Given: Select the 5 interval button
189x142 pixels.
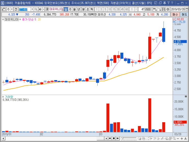Looking at the screenshot, I should [x=105, y=9].
